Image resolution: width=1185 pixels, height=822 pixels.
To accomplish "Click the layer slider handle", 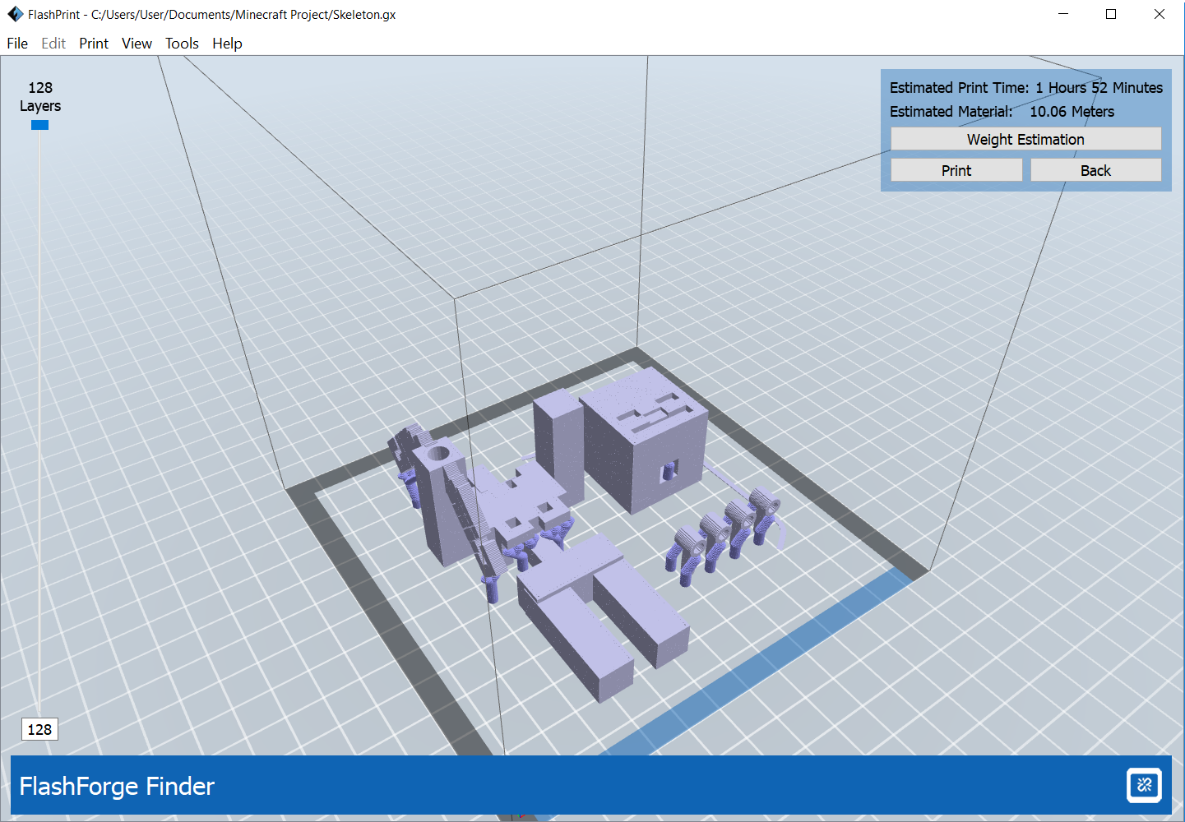I will coord(39,125).
